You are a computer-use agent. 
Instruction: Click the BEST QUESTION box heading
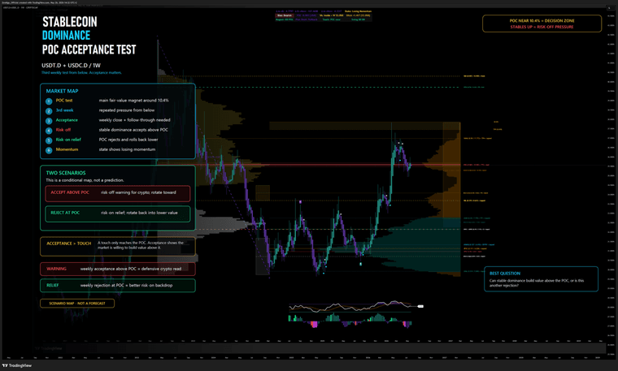[x=504, y=273]
